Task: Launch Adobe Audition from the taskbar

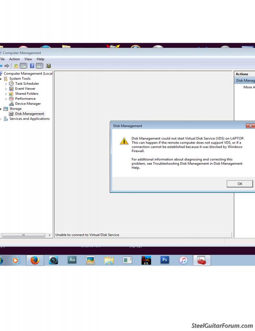Action: click(72, 260)
